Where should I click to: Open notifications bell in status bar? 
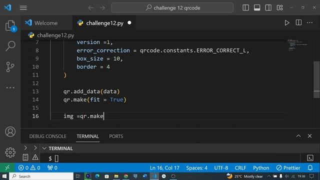[310, 168]
